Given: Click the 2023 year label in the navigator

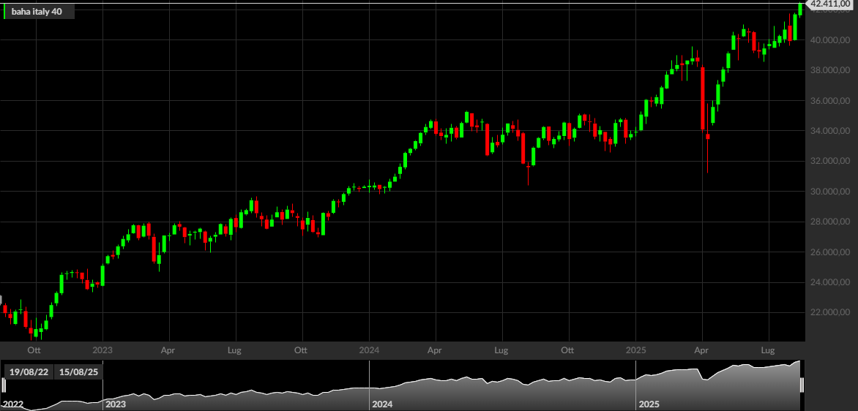Looking at the screenshot, I should click(116, 405).
